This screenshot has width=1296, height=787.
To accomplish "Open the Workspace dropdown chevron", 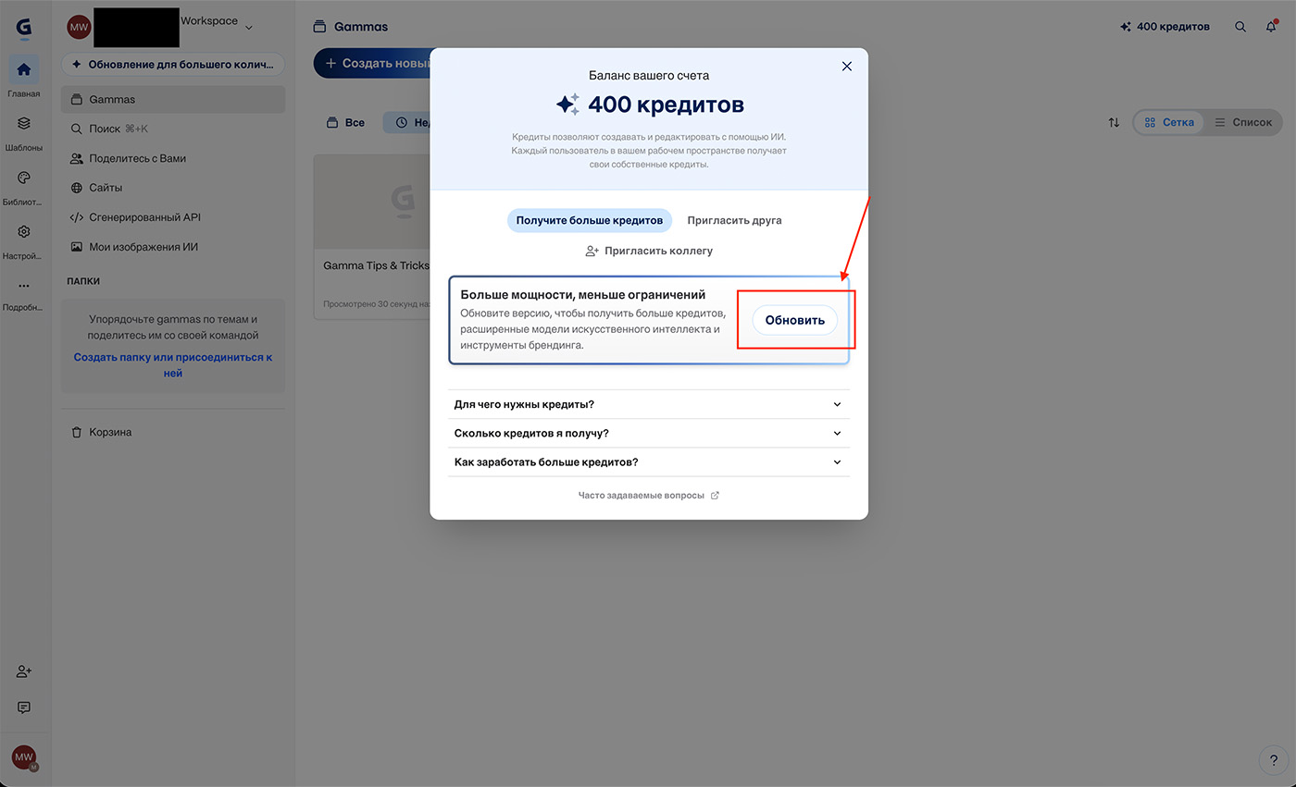I will coord(248,28).
